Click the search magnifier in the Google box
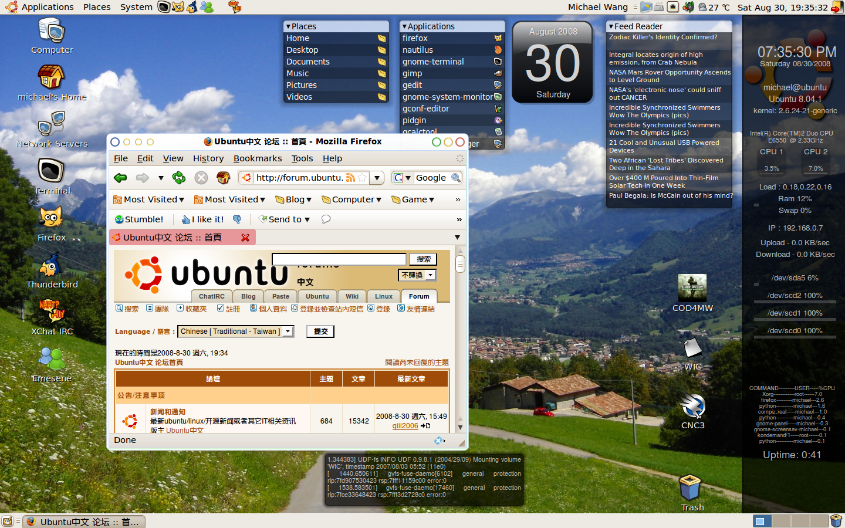Image resolution: width=845 pixels, height=528 pixels. coord(456,178)
